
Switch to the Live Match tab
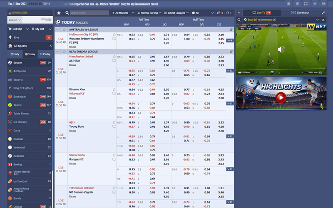[303, 13]
